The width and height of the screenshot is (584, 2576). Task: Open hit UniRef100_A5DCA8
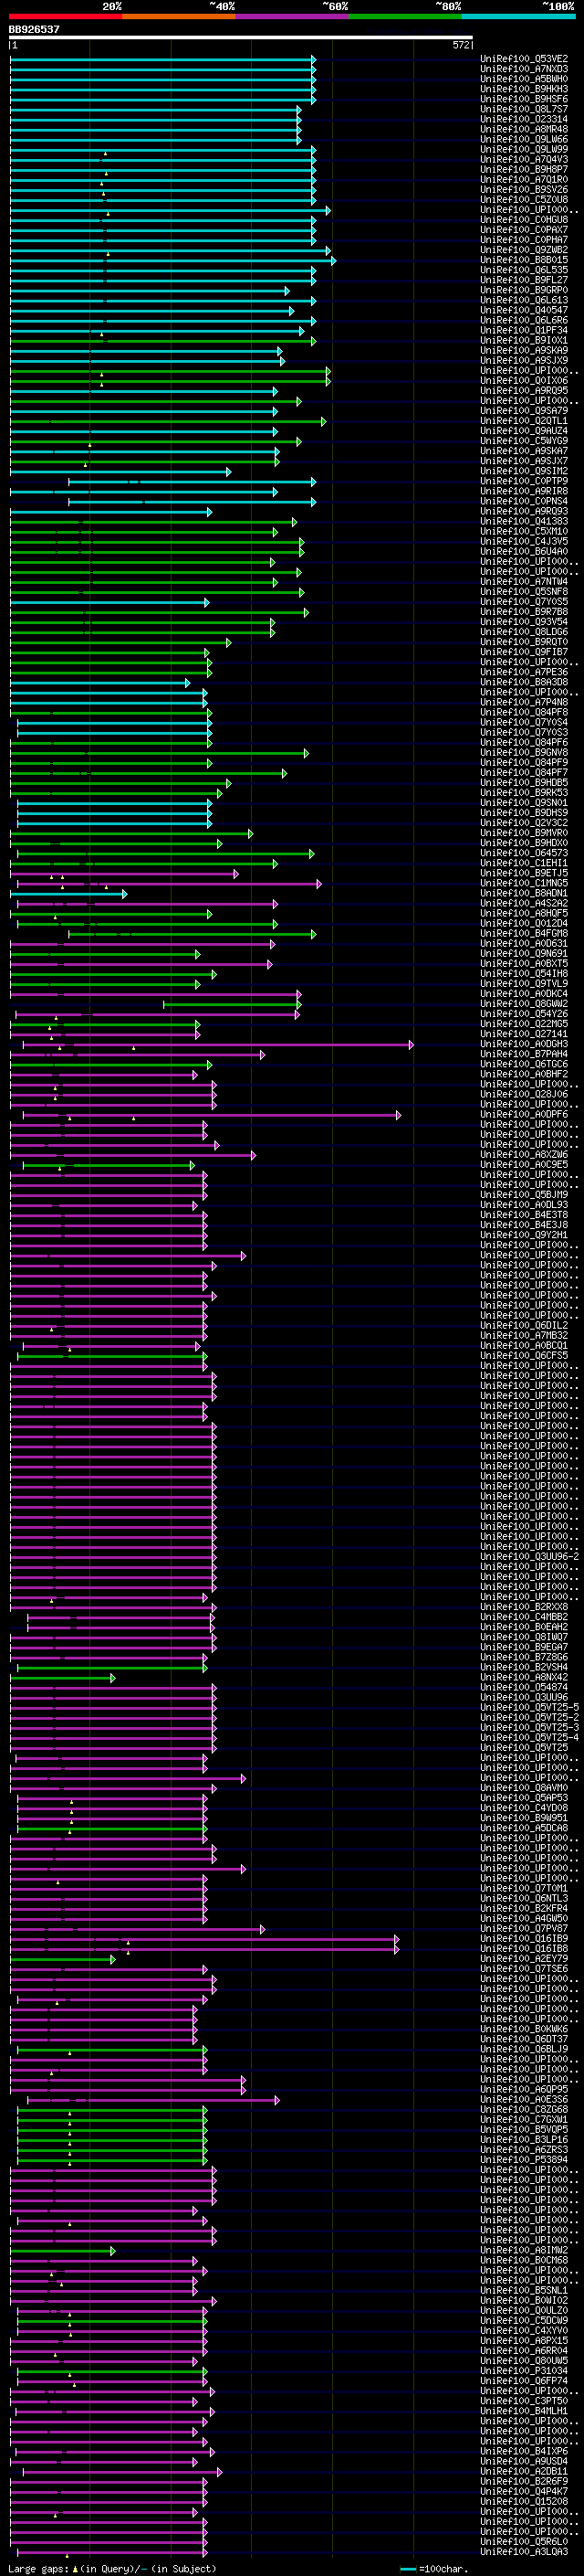(x=524, y=1828)
